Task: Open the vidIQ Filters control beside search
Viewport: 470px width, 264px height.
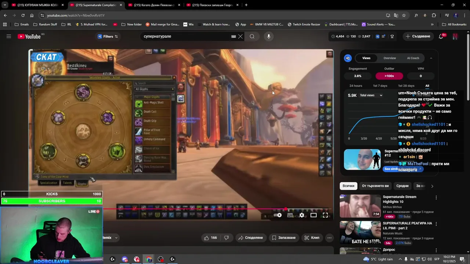Action: click(x=108, y=36)
